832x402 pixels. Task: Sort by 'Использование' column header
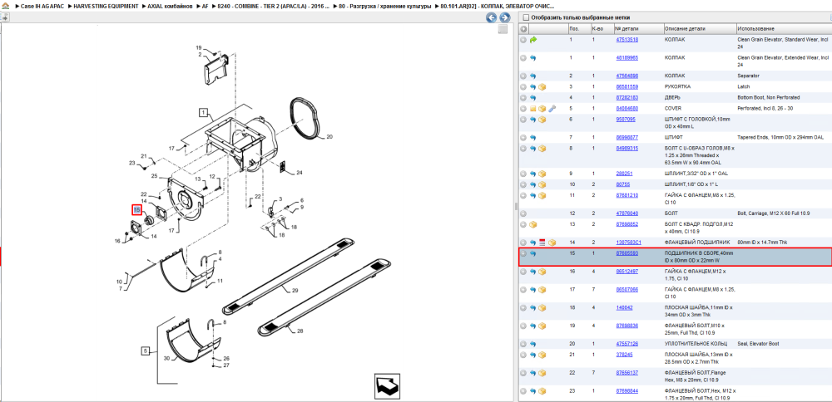click(x=783, y=28)
